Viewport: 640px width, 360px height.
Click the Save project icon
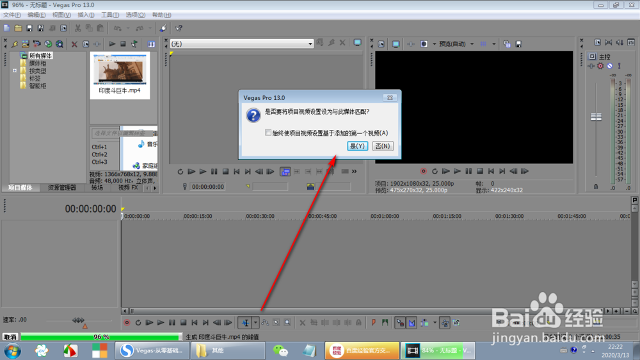point(29,28)
